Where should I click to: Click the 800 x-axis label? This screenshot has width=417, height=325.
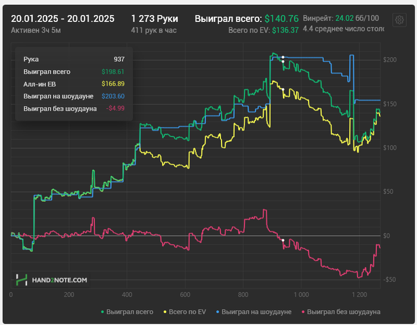243,295
